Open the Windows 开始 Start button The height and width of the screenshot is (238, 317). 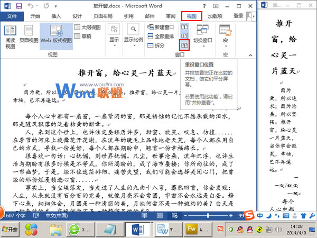pos(10,230)
